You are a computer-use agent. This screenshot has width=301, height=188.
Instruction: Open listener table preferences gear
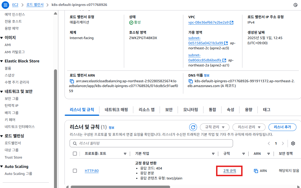click(x=293, y=144)
